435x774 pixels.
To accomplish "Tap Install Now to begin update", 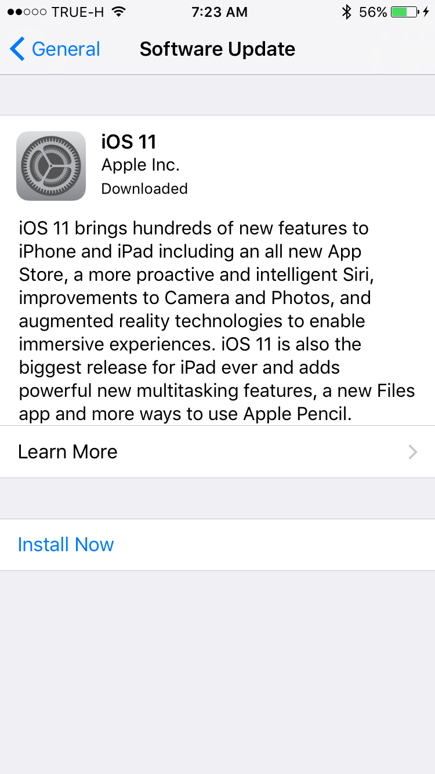I will (66, 545).
